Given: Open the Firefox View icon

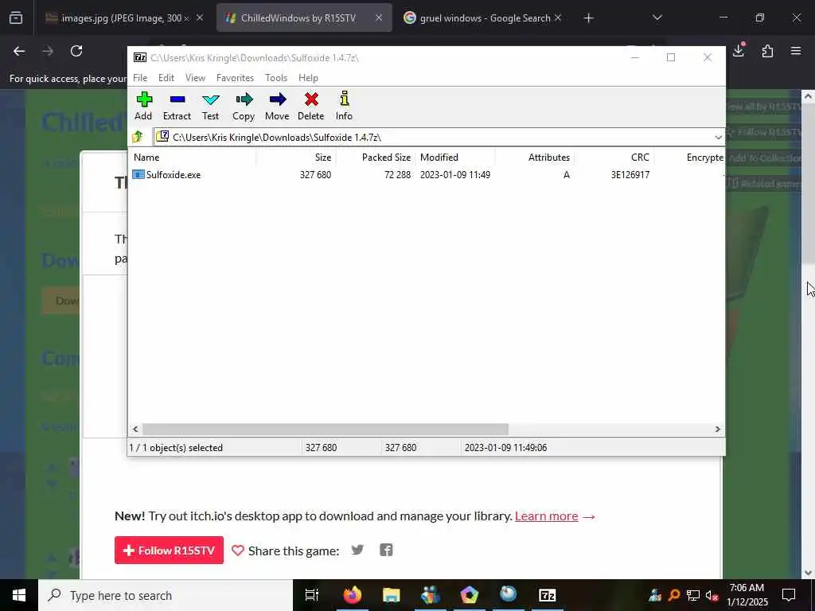Looking at the screenshot, I should click(x=16, y=18).
